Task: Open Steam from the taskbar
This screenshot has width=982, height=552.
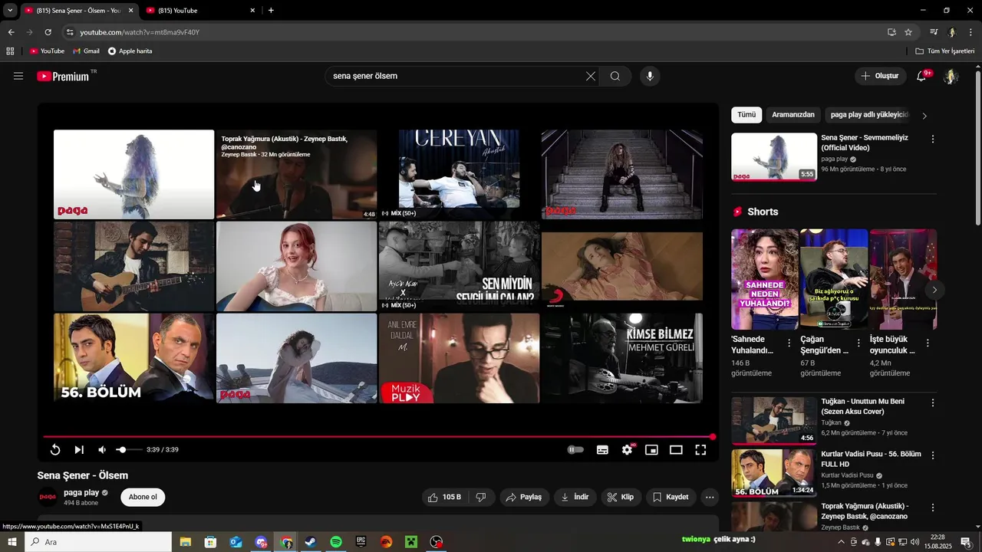Action: tap(311, 542)
